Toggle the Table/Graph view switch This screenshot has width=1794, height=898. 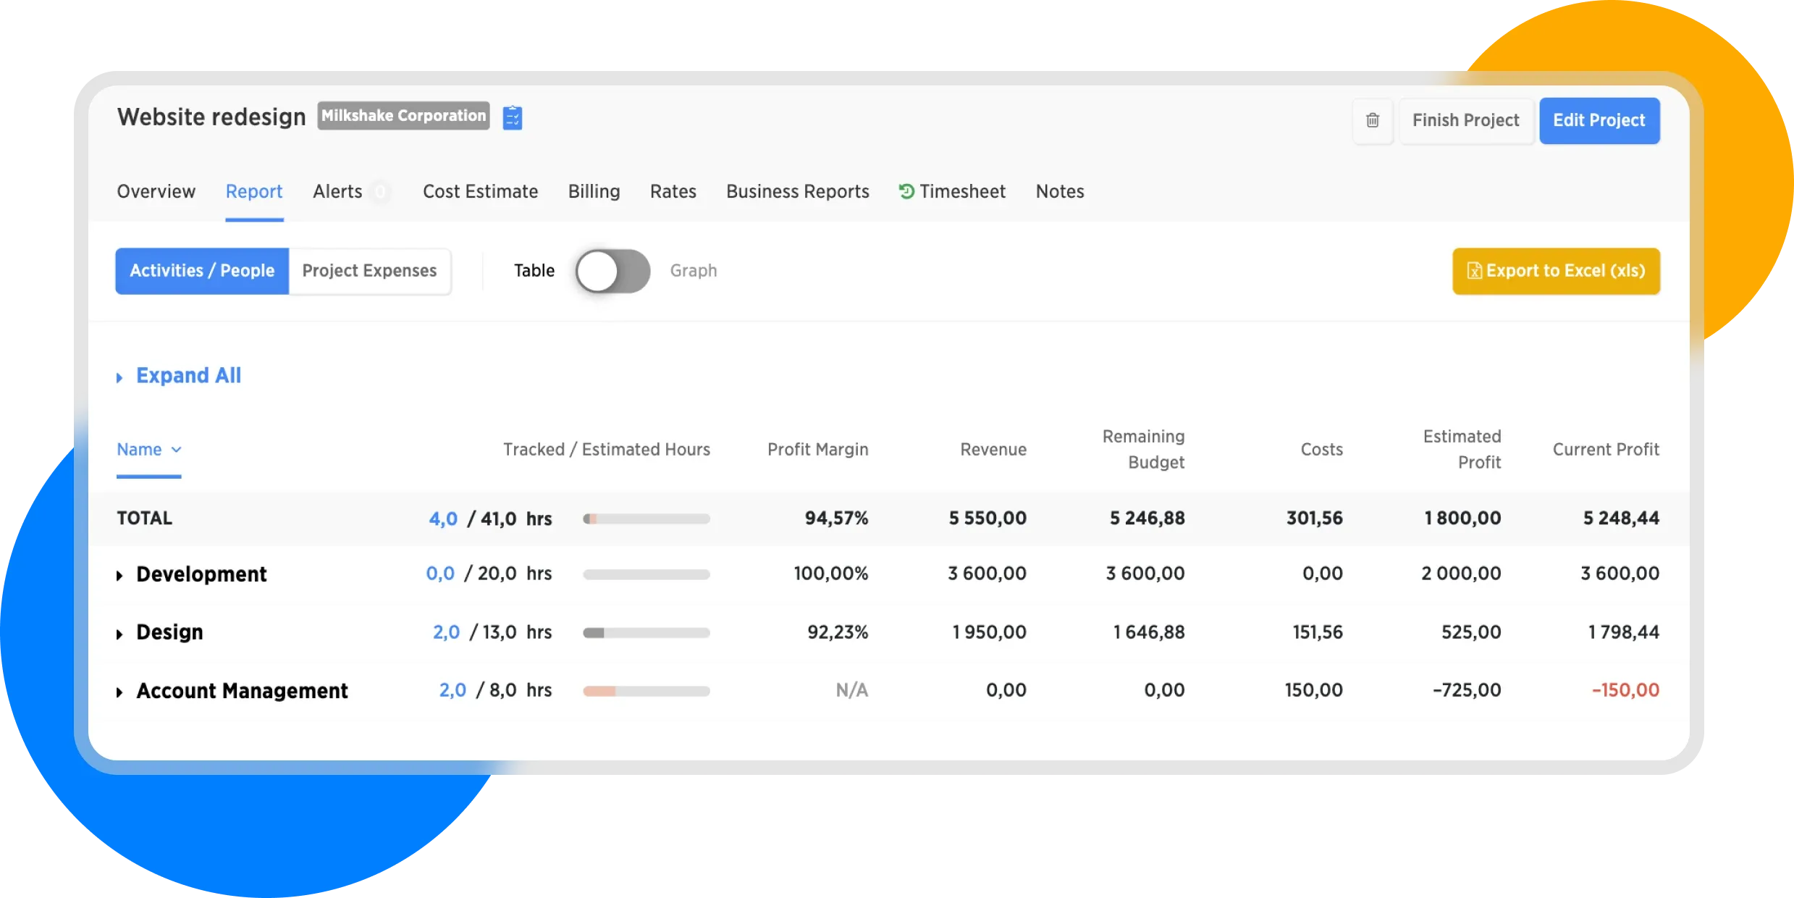pyautogui.click(x=612, y=271)
